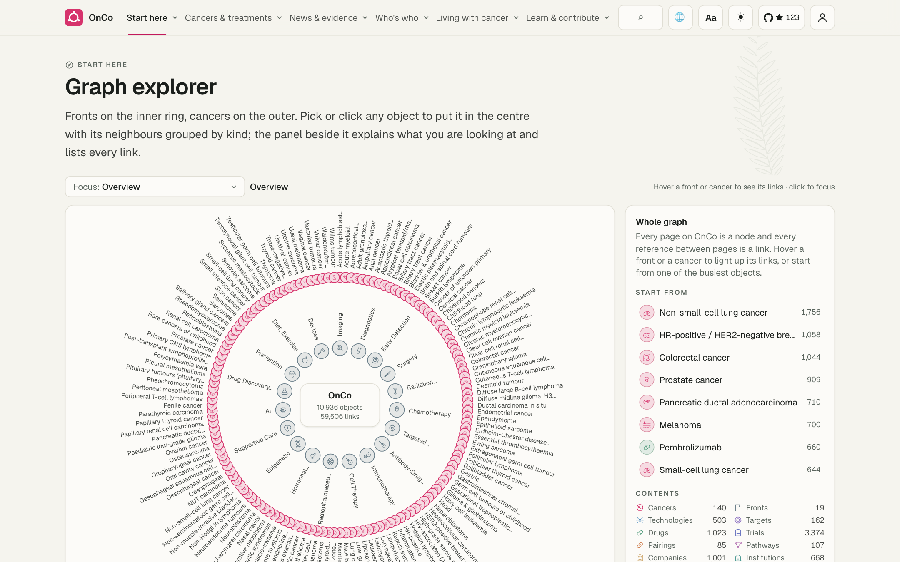
Task: Click the Peritoneal mesothelioma graph label
Action: click(x=167, y=390)
